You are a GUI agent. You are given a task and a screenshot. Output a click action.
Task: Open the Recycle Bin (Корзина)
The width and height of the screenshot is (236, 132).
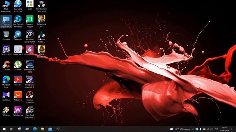(x=6, y=36)
